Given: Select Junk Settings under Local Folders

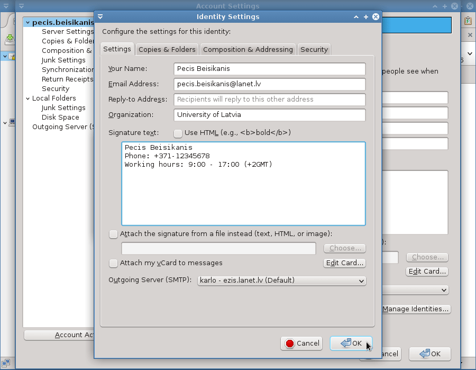Looking at the screenshot, I should click(63, 108).
